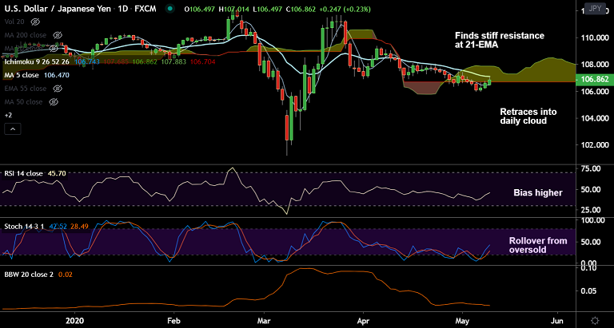Click the 'Bias higher' annotation
Image resolution: width=614 pixels, height=328 pixels.
click(x=537, y=193)
